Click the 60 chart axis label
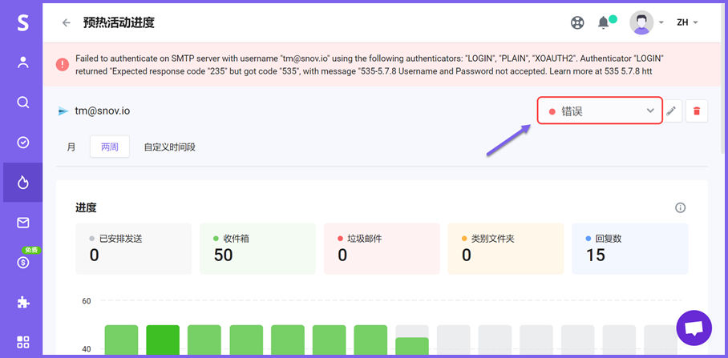Image resolution: width=728 pixels, height=358 pixels. pos(87,301)
